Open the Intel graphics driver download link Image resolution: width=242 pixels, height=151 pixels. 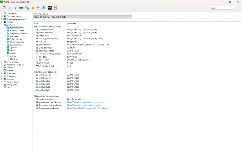85,105
